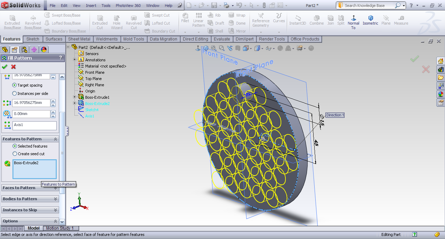Click the New document icon
This screenshot has width=445, height=239.
tap(189, 5)
